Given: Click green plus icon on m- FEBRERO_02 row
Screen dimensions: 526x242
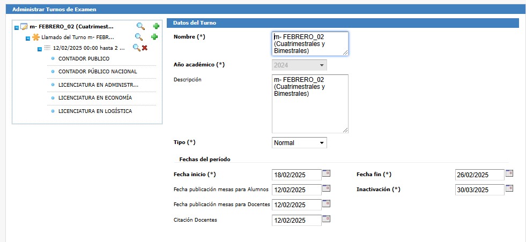Looking at the screenshot, I should coord(156,26).
